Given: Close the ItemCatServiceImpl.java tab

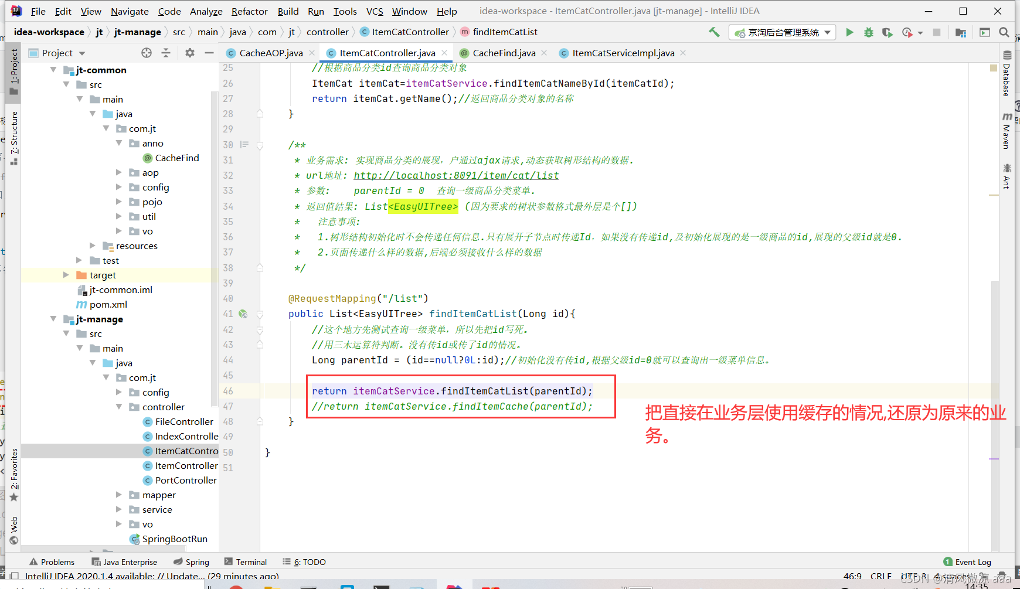Looking at the screenshot, I should 683,53.
